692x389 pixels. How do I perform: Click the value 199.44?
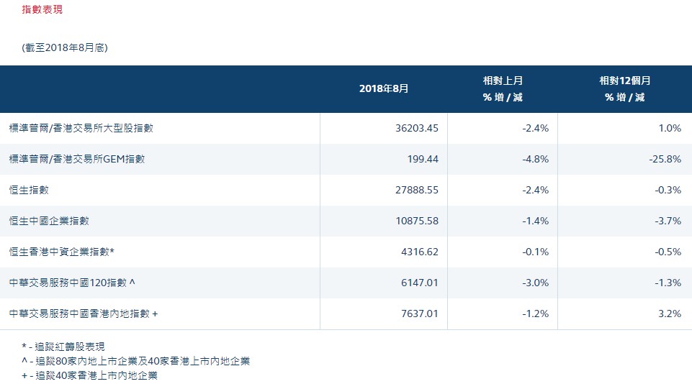tap(423, 159)
